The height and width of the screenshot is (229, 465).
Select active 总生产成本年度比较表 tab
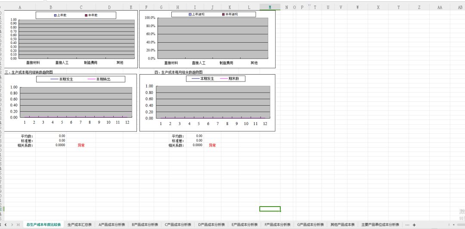[43, 225]
